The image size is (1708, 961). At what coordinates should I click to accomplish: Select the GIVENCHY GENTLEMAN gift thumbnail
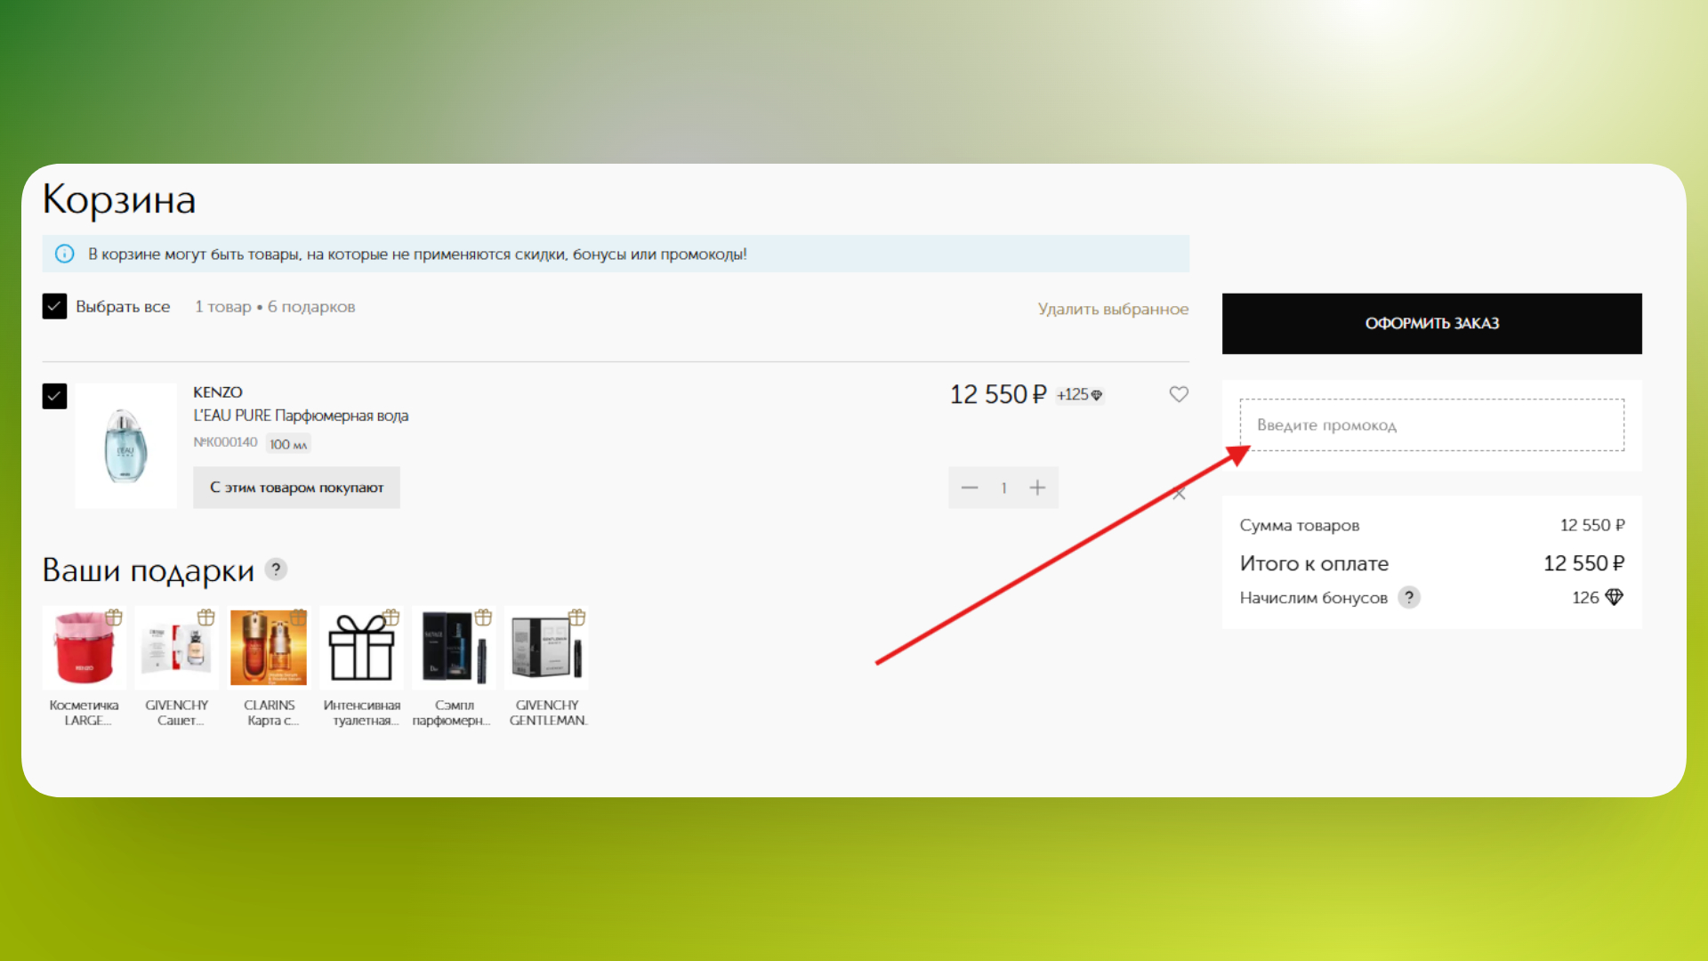546,648
